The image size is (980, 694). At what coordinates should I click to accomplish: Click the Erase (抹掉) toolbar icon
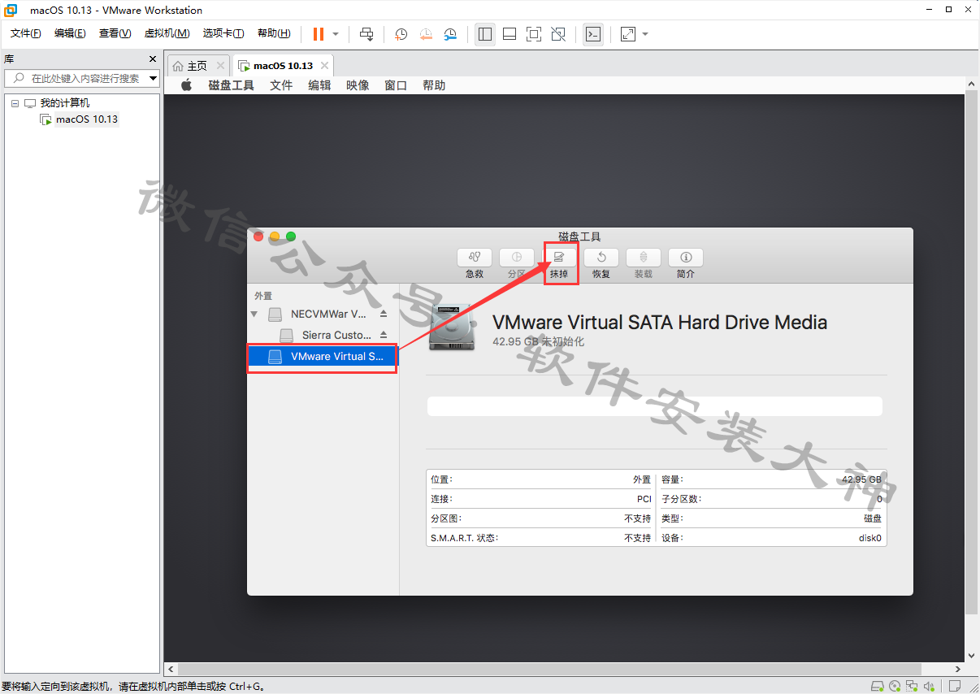[x=559, y=258]
